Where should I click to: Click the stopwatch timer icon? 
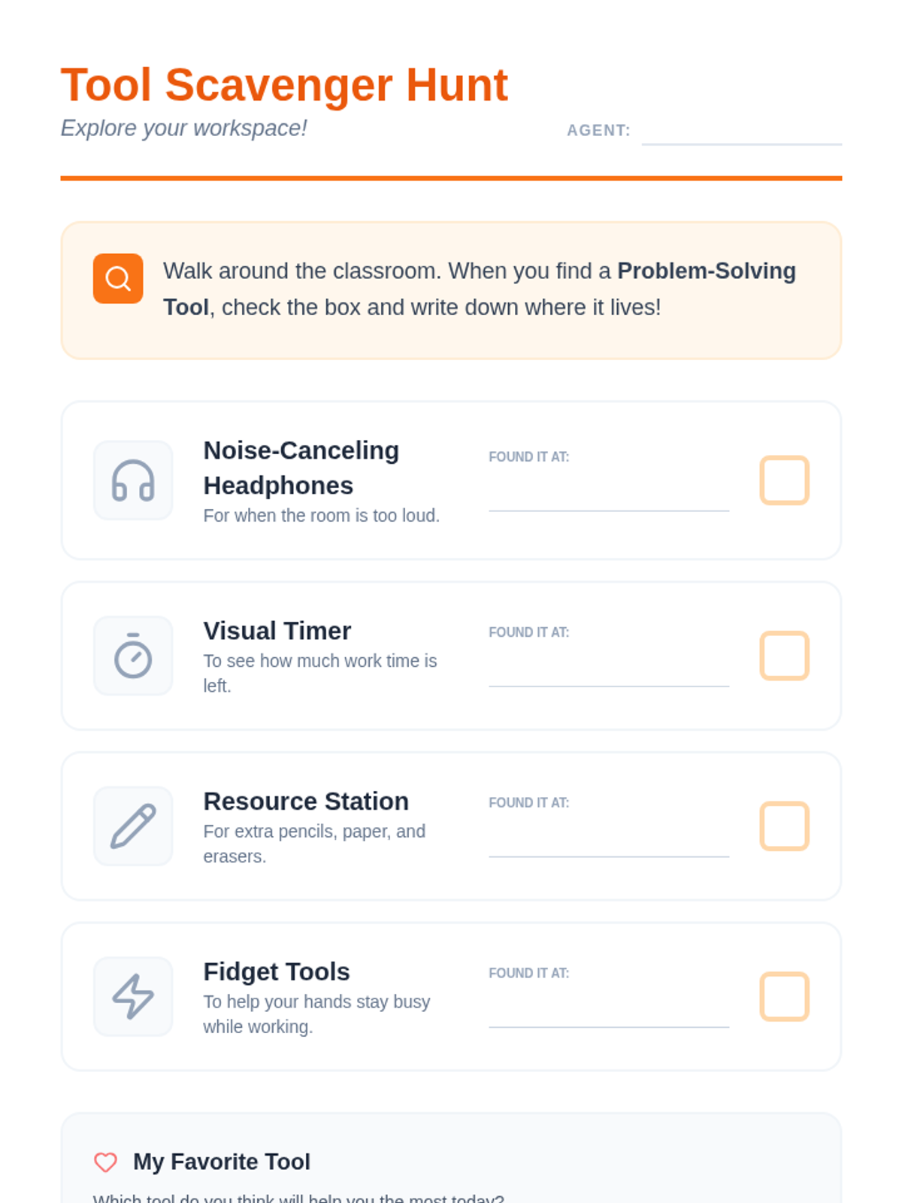133,656
